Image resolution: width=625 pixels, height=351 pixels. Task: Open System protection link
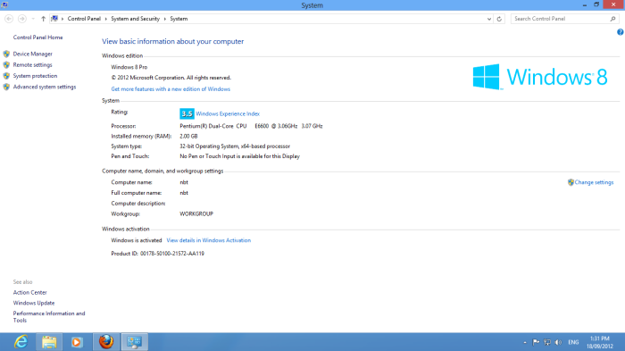coord(35,76)
